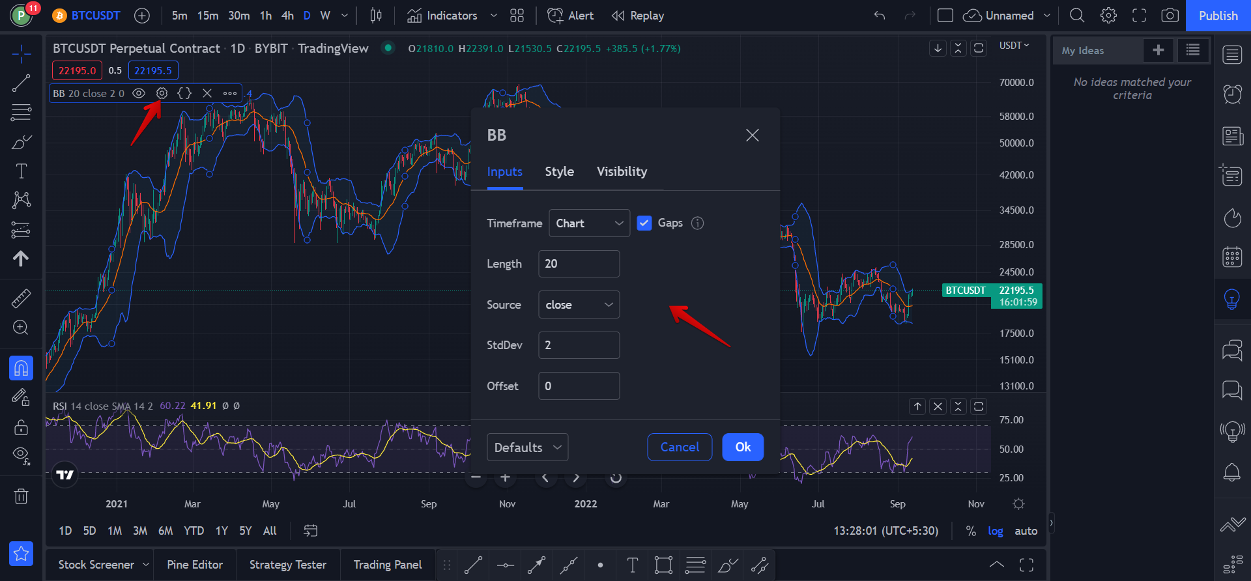Select the ruler measure tool
The width and height of the screenshot is (1251, 581).
(21, 298)
